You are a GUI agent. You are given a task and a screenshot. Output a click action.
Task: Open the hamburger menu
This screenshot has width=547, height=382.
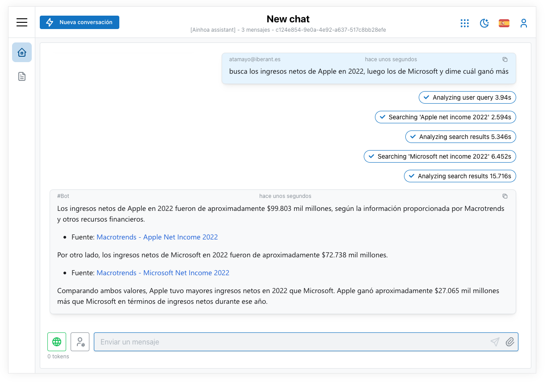(22, 22)
